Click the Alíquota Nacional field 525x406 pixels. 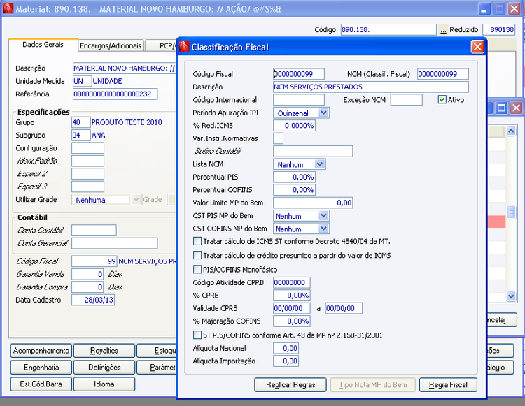point(286,348)
